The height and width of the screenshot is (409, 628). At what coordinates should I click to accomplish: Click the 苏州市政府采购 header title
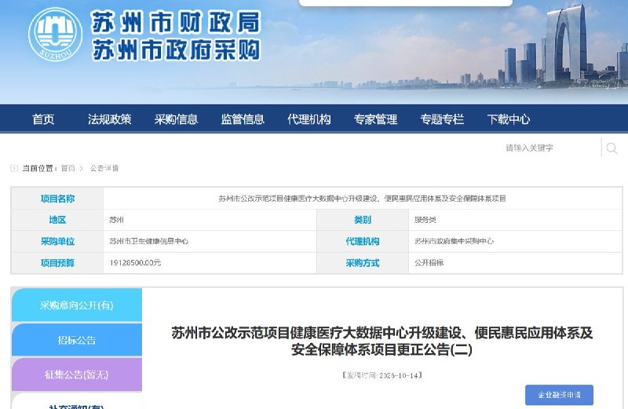point(176,50)
